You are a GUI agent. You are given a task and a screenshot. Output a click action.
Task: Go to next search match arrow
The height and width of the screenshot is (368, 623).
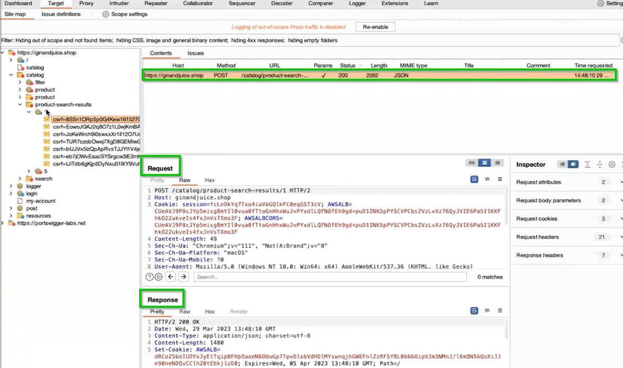coord(183,277)
